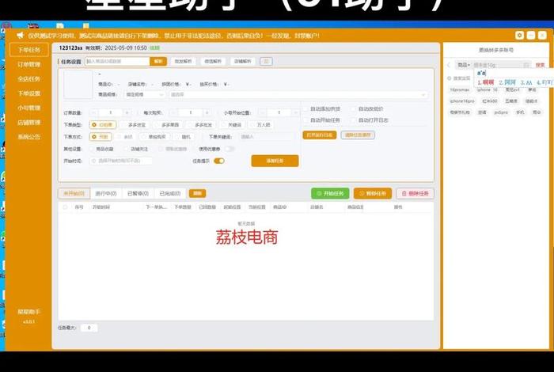Click the 解析 button
The width and height of the screenshot is (554, 372).
(158, 62)
